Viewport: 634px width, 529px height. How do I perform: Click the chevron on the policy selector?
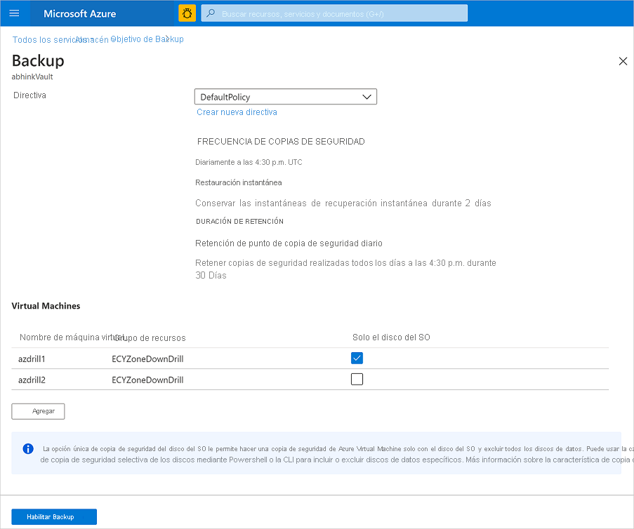(x=366, y=96)
